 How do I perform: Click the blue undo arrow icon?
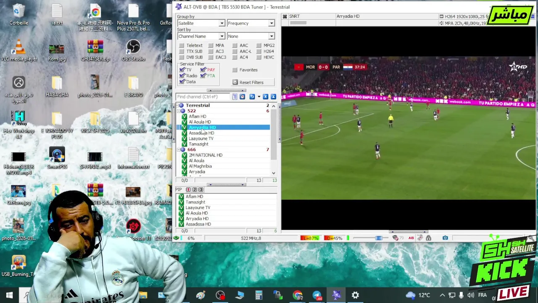click(x=252, y=97)
